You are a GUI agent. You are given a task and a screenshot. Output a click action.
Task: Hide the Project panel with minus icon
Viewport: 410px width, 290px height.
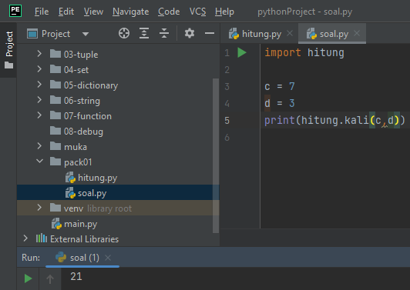[210, 33]
